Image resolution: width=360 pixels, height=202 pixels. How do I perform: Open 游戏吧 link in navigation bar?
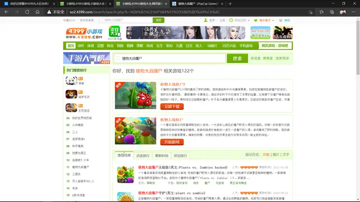[283, 45]
